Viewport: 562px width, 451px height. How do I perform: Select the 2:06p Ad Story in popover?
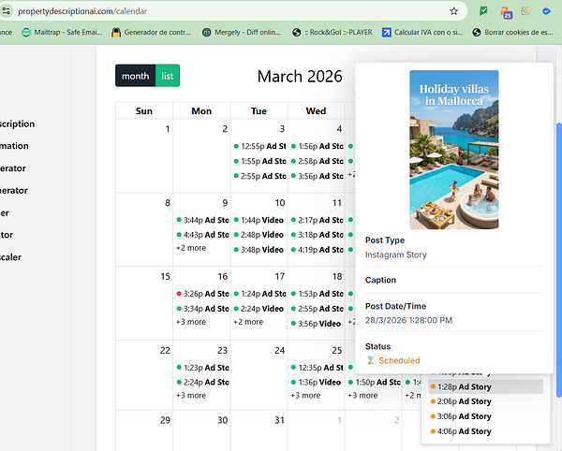[485, 401]
